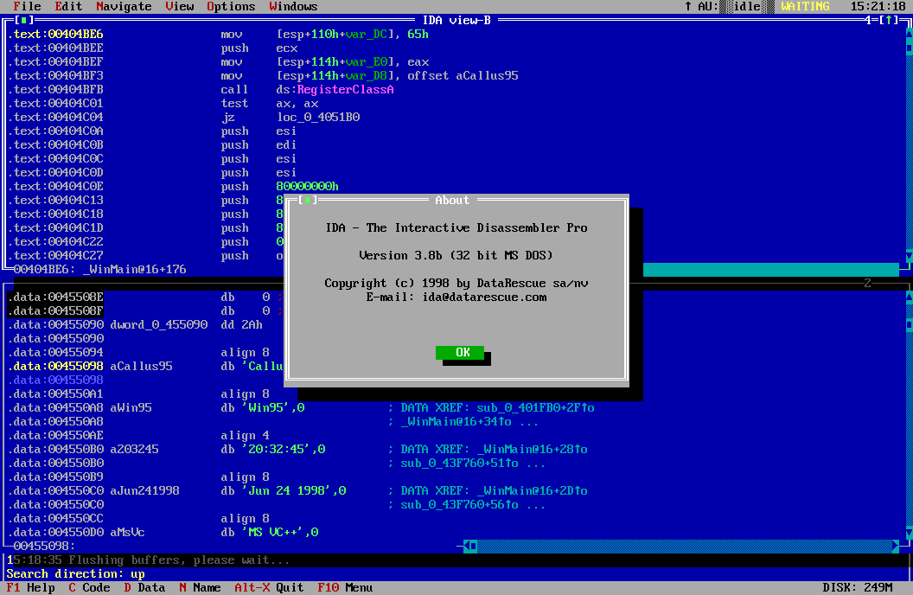Select line .text:00404BE6
913x595 pixels.
(55, 35)
